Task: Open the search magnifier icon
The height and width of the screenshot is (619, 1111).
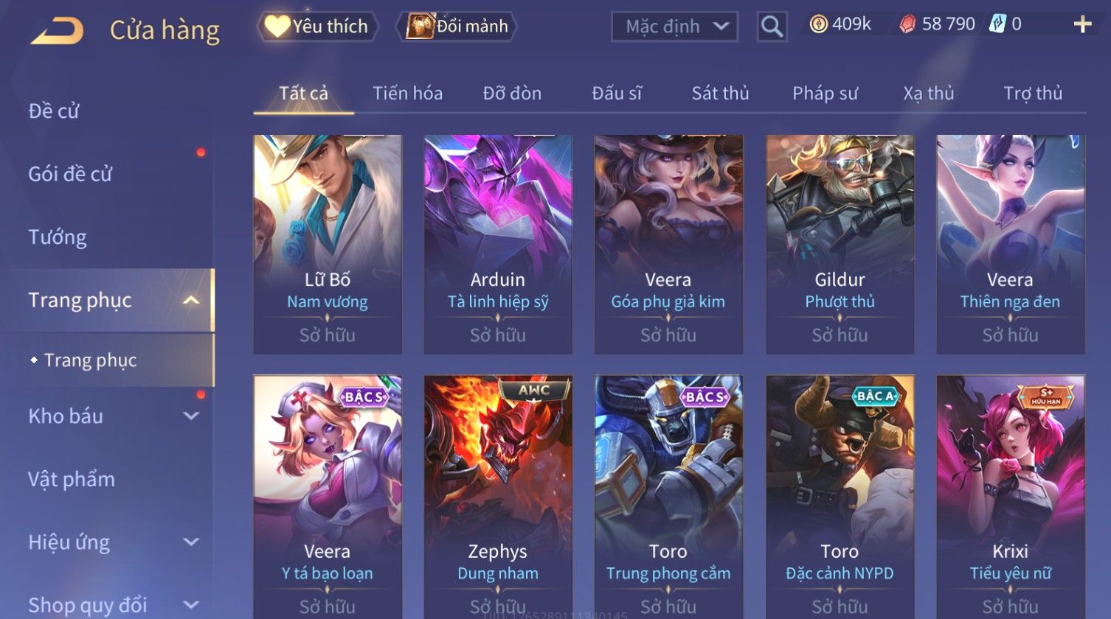Action: (x=772, y=27)
